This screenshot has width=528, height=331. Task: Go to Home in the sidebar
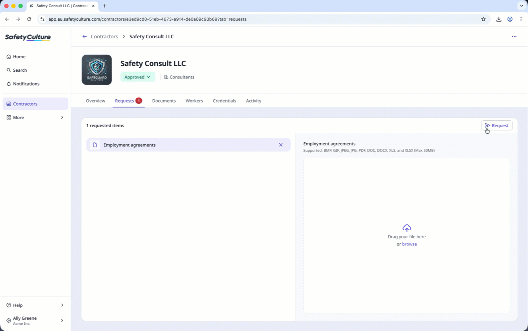coord(35,57)
